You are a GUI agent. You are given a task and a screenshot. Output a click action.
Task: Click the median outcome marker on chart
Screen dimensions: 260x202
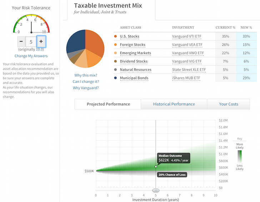click(156, 167)
